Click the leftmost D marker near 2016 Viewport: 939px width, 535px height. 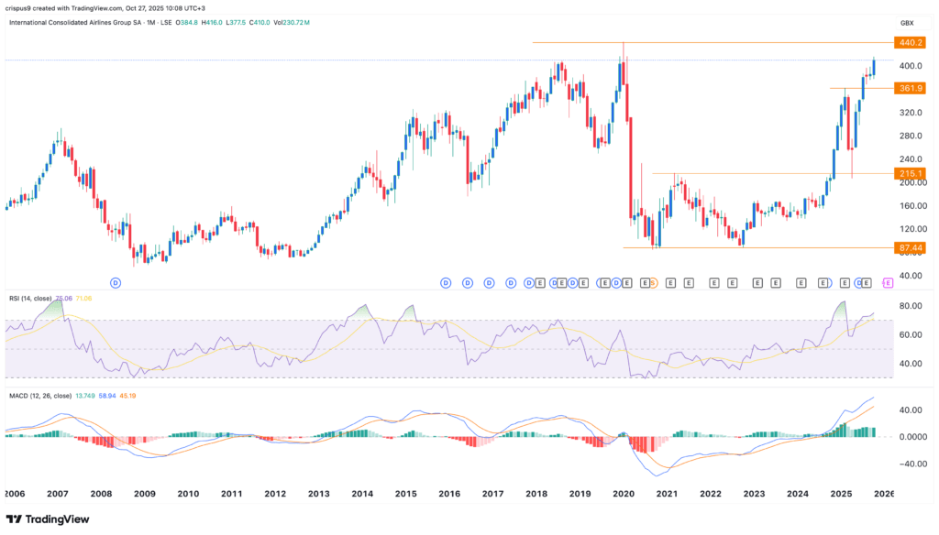pos(446,283)
